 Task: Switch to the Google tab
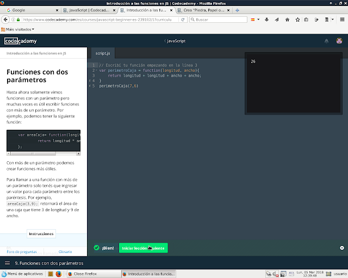click(x=31, y=10)
